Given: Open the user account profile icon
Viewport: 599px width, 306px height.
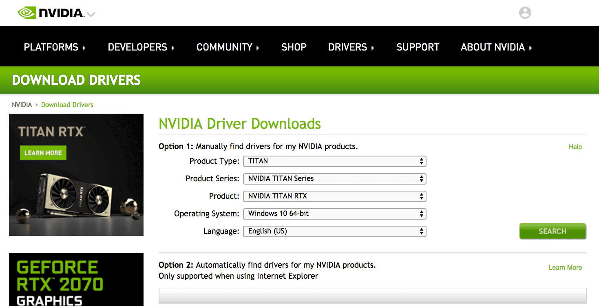Looking at the screenshot, I should coord(525,13).
